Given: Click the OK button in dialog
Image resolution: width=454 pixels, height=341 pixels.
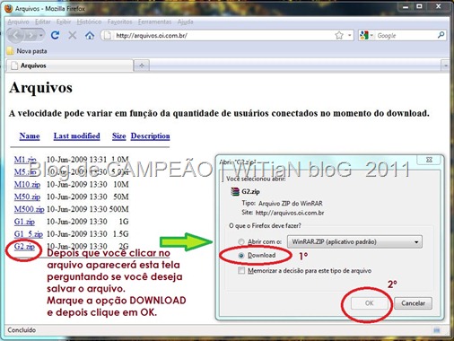Looking at the screenshot, I should pos(370,303).
